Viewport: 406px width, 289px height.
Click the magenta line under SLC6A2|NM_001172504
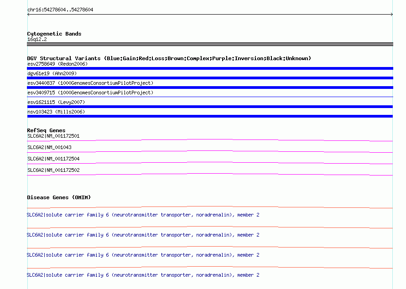(x=210, y=163)
